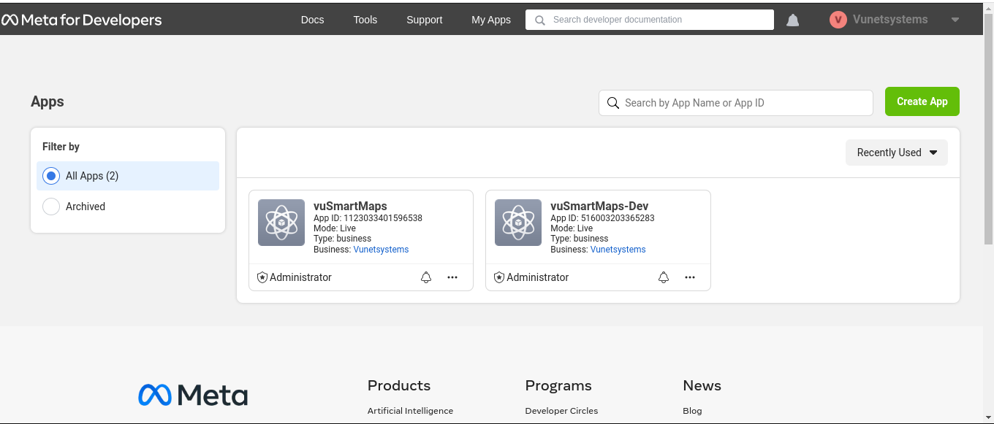Open the Tools menu
Viewport: 994px width, 424px height.
tap(365, 20)
